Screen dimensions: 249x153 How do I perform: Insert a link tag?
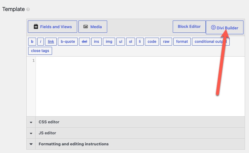point(51,42)
